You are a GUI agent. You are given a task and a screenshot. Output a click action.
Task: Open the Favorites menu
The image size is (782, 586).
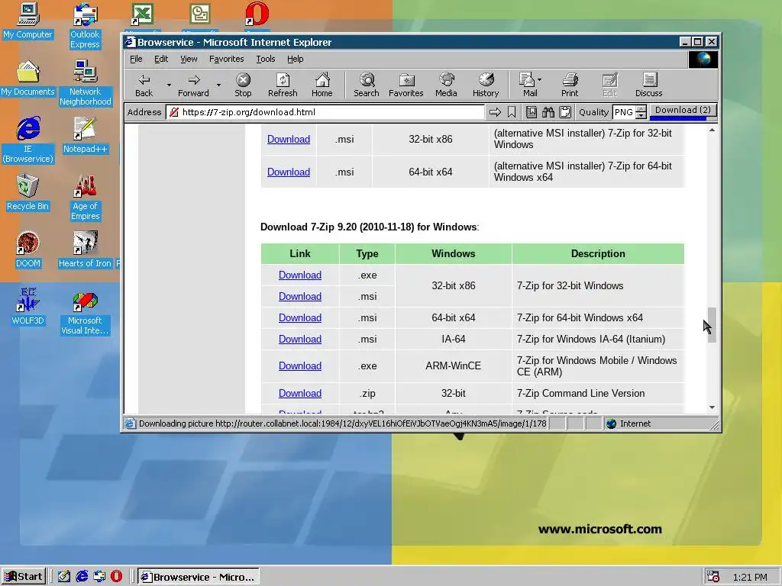click(x=226, y=59)
